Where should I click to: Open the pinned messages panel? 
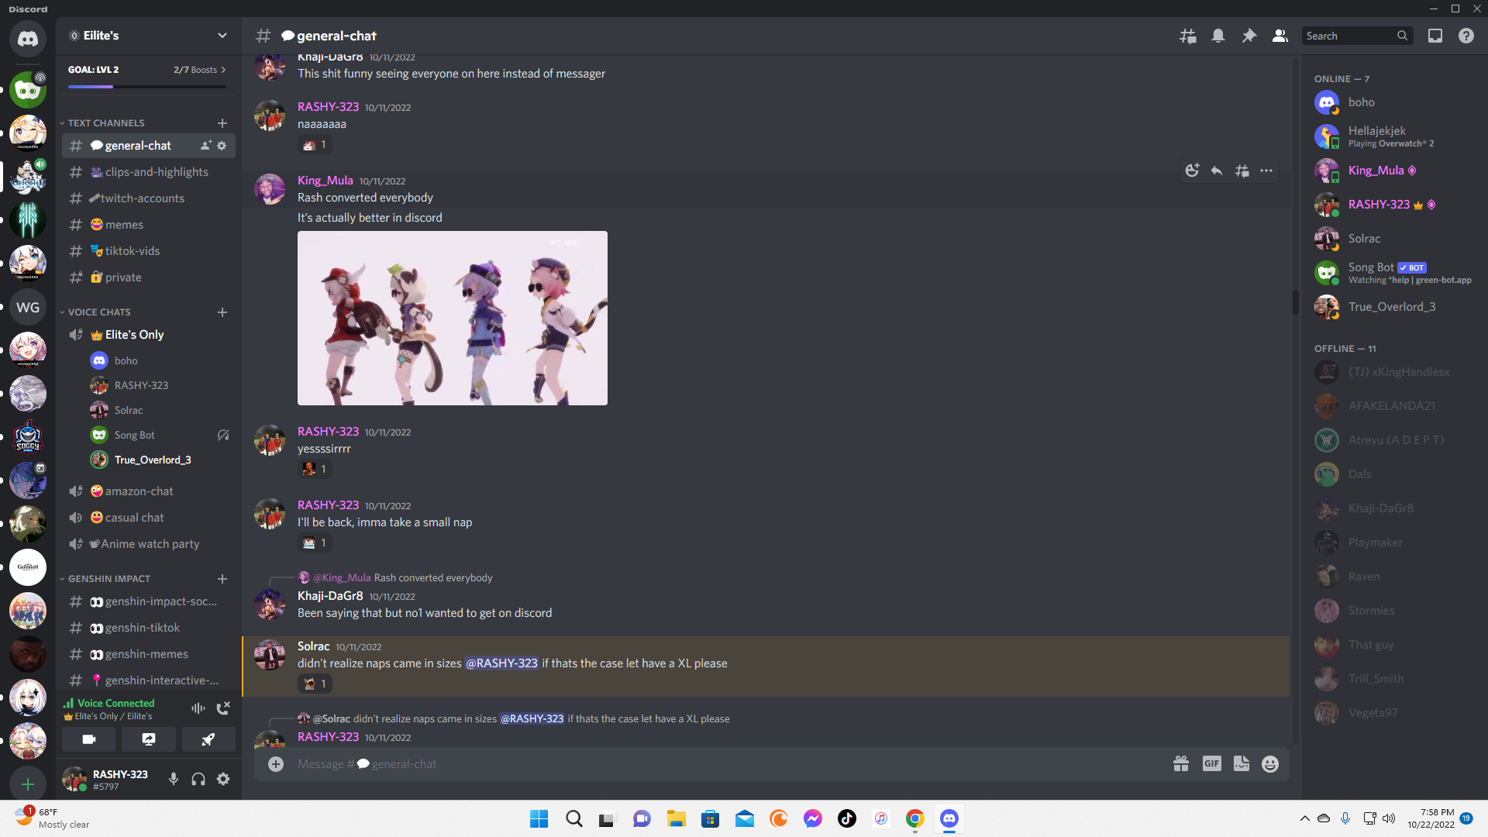point(1249,36)
